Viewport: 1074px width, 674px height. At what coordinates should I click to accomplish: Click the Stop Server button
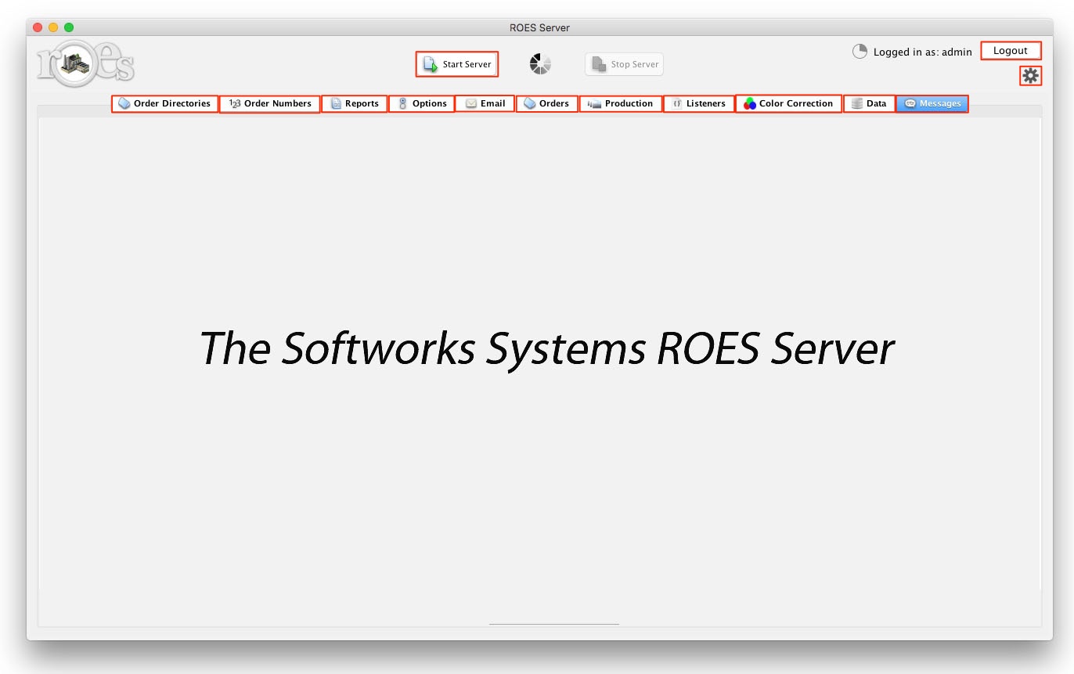pyautogui.click(x=624, y=64)
